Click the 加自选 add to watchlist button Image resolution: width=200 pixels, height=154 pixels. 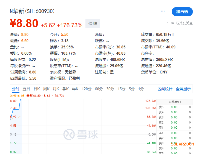click(x=182, y=12)
